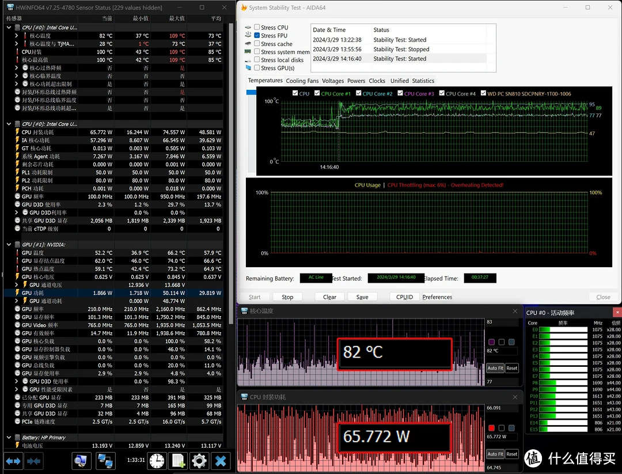622x474 pixels.
Task: Click the lightning bolt icon of CPU 封装功耗 row
Action: (x=17, y=132)
